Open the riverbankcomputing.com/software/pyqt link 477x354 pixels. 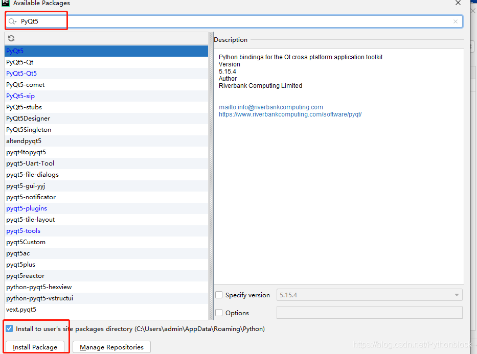290,114
